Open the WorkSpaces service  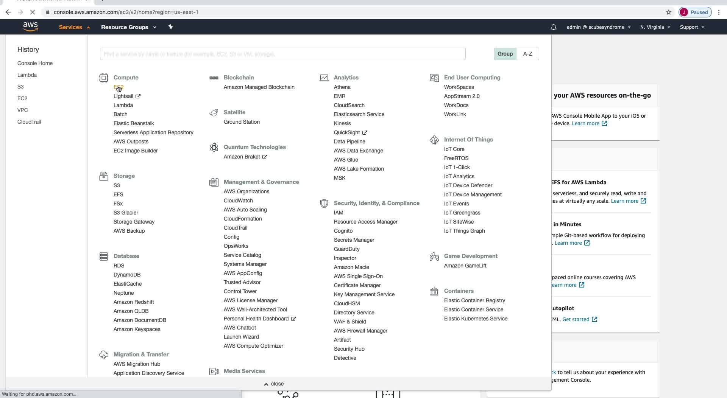point(459,87)
